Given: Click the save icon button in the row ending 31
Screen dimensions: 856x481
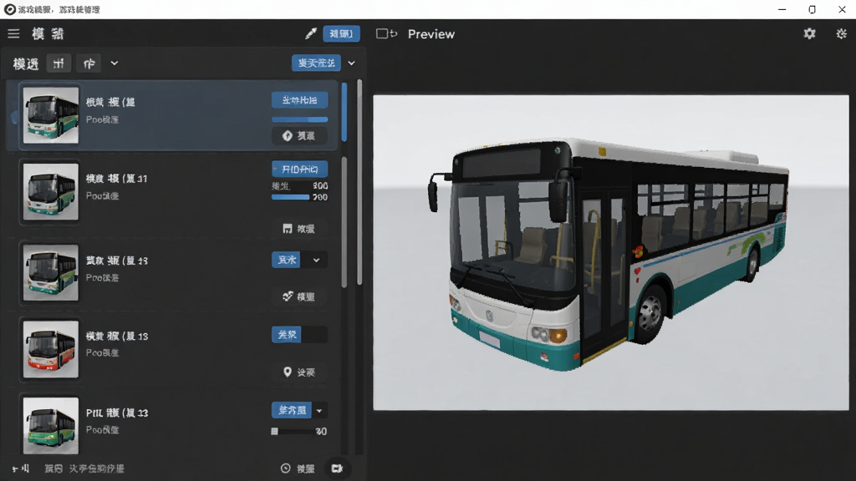Looking at the screenshot, I should [x=300, y=229].
